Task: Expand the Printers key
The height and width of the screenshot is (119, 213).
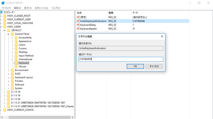Action: coord(8,81)
